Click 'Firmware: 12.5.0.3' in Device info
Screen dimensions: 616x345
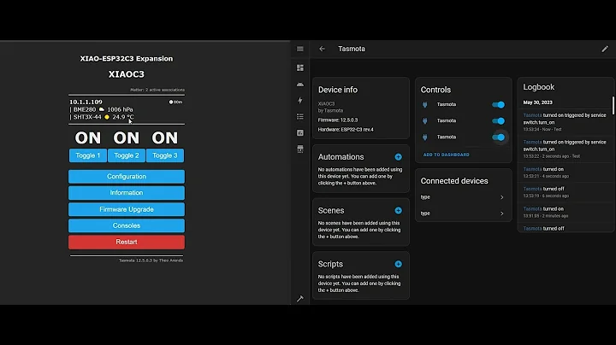click(x=337, y=120)
